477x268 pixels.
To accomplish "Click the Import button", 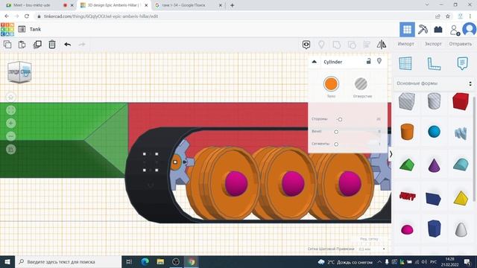I will coord(405,44).
